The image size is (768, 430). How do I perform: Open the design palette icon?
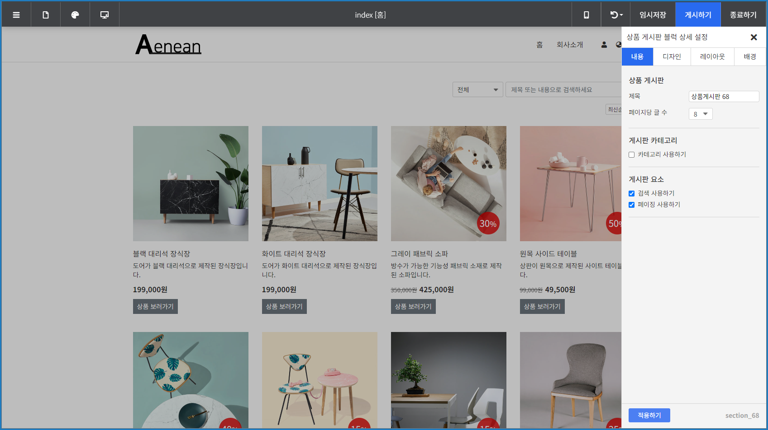pos(75,15)
